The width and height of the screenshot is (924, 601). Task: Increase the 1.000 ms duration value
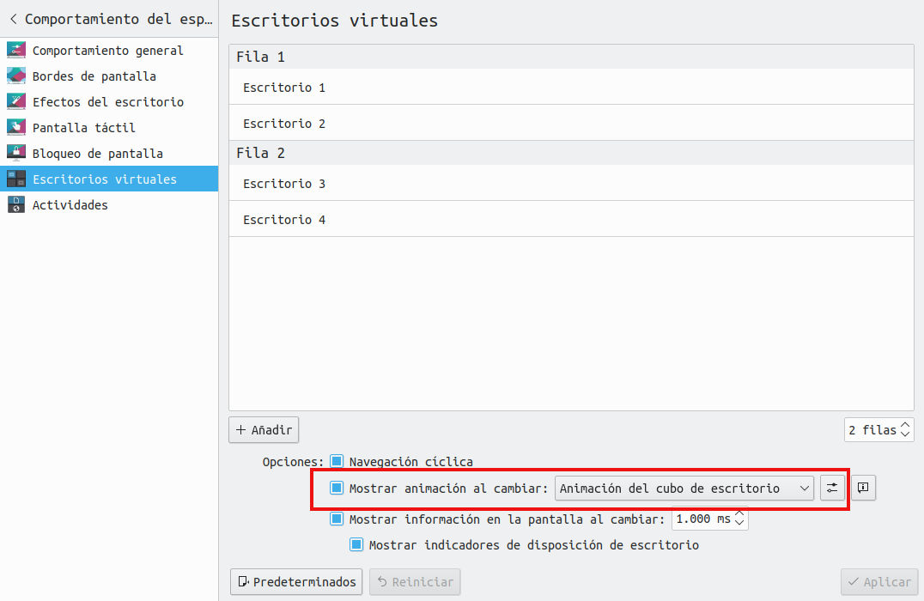(739, 513)
